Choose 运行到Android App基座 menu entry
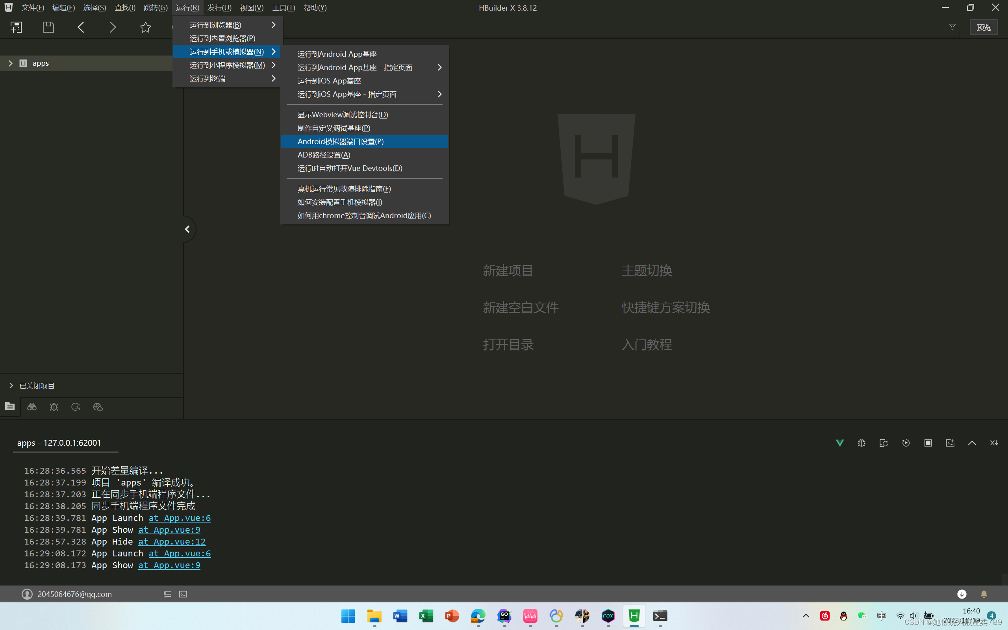The width and height of the screenshot is (1008, 630). click(365, 54)
